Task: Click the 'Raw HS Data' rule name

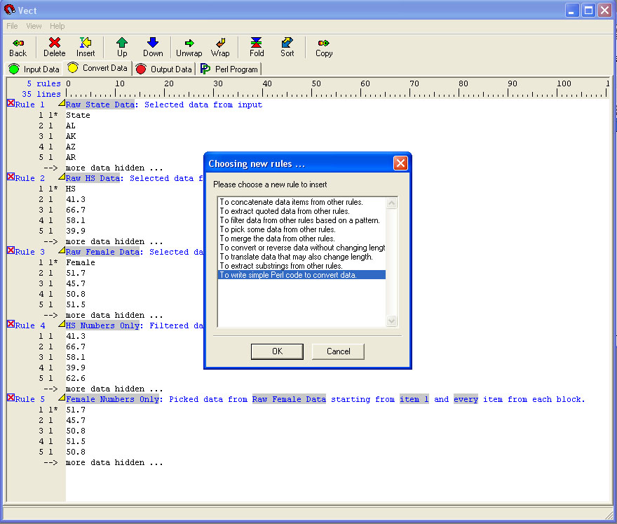Action: (93, 178)
